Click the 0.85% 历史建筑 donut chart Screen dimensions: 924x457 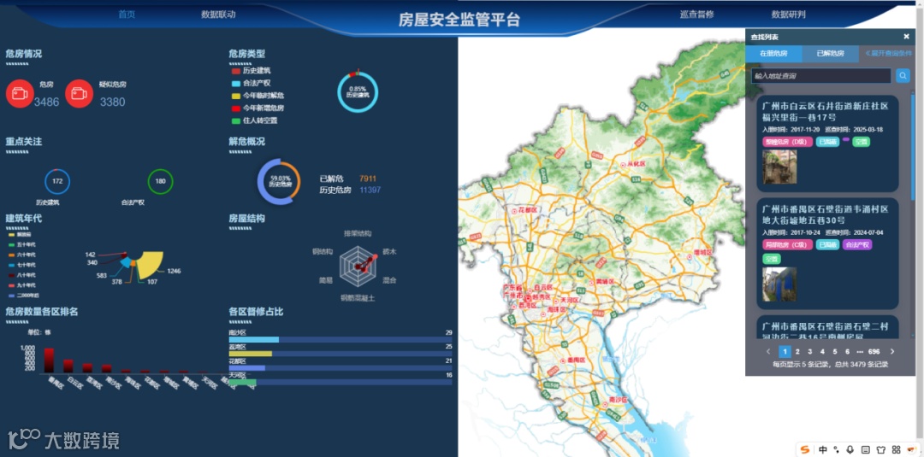pos(357,91)
